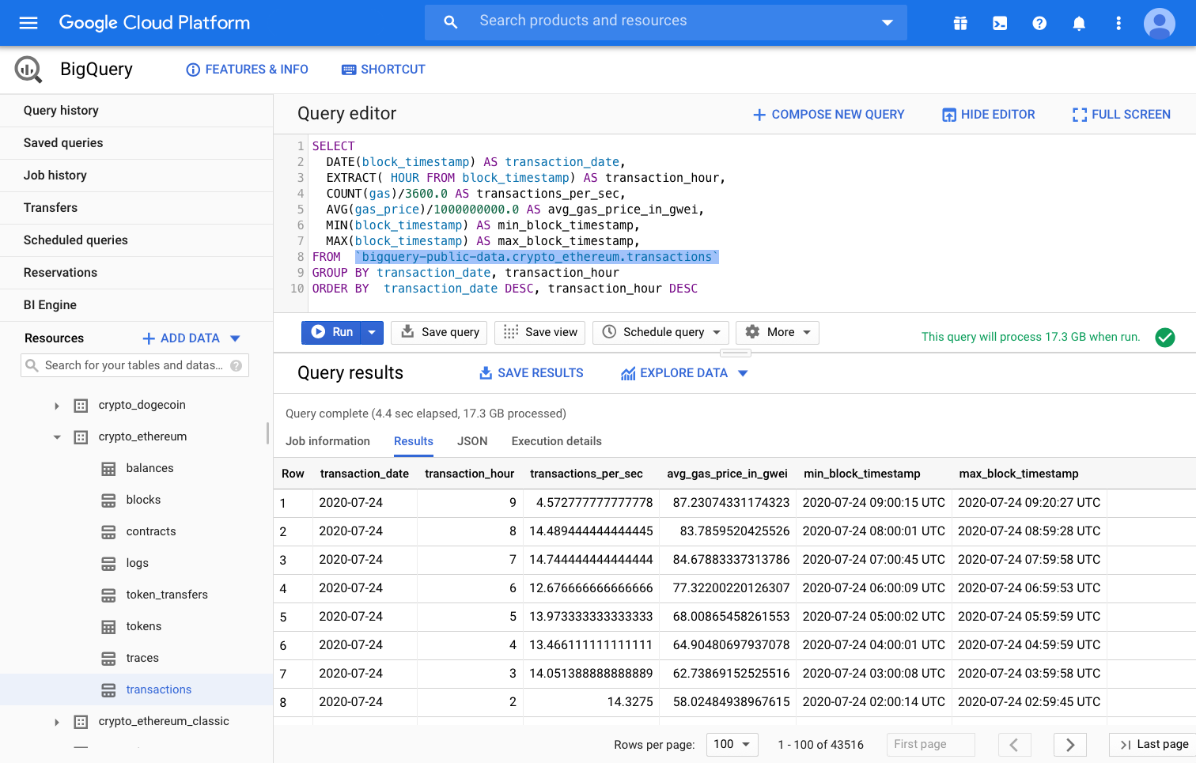The image size is (1196, 763).
Task: Open the user account avatar
Action: 1160,23
